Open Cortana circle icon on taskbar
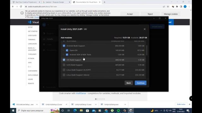This screenshot has width=202, height=113. click(62, 110)
